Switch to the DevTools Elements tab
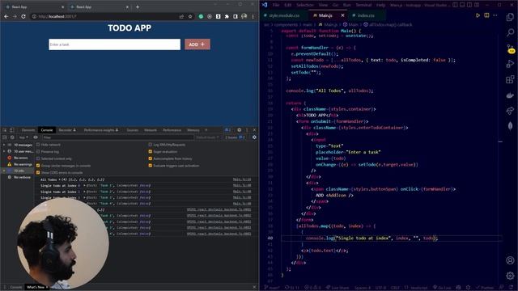Image resolution: width=518 pixels, height=291 pixels. point(28,130)
